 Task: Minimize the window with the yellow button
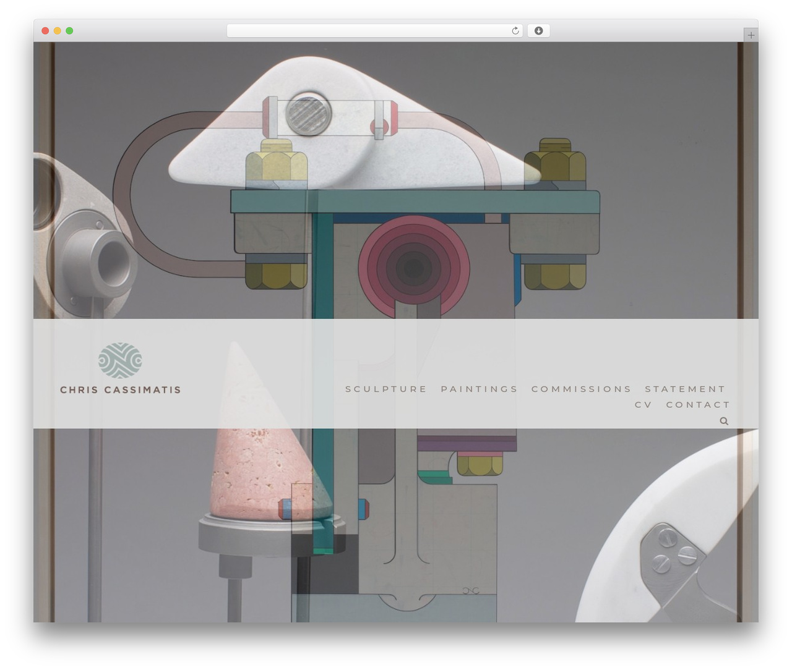58,31
